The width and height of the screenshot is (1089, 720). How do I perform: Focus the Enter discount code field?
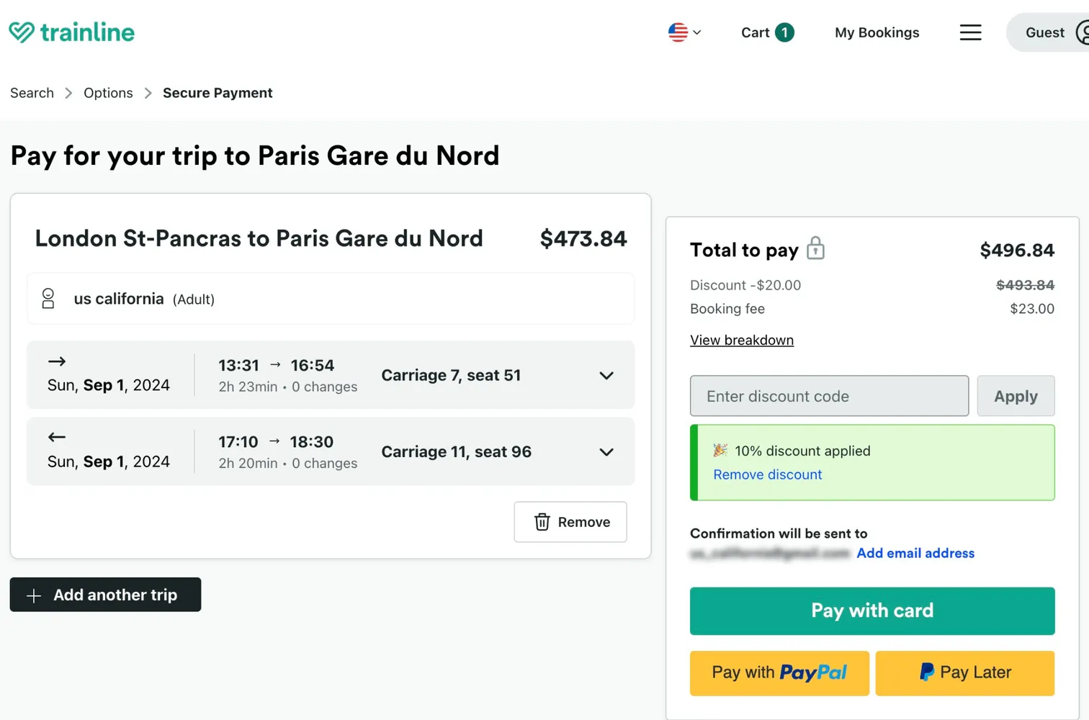tap(828, 396)
